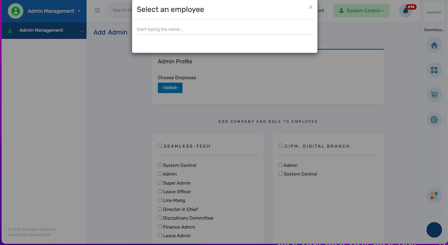
Task: Open the settings gear icon on the right
Action: (434, 119)
